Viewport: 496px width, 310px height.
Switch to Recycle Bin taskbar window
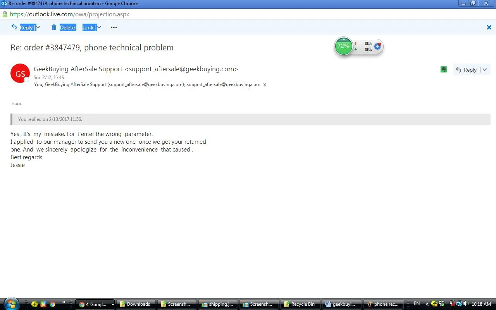point(300,304)
